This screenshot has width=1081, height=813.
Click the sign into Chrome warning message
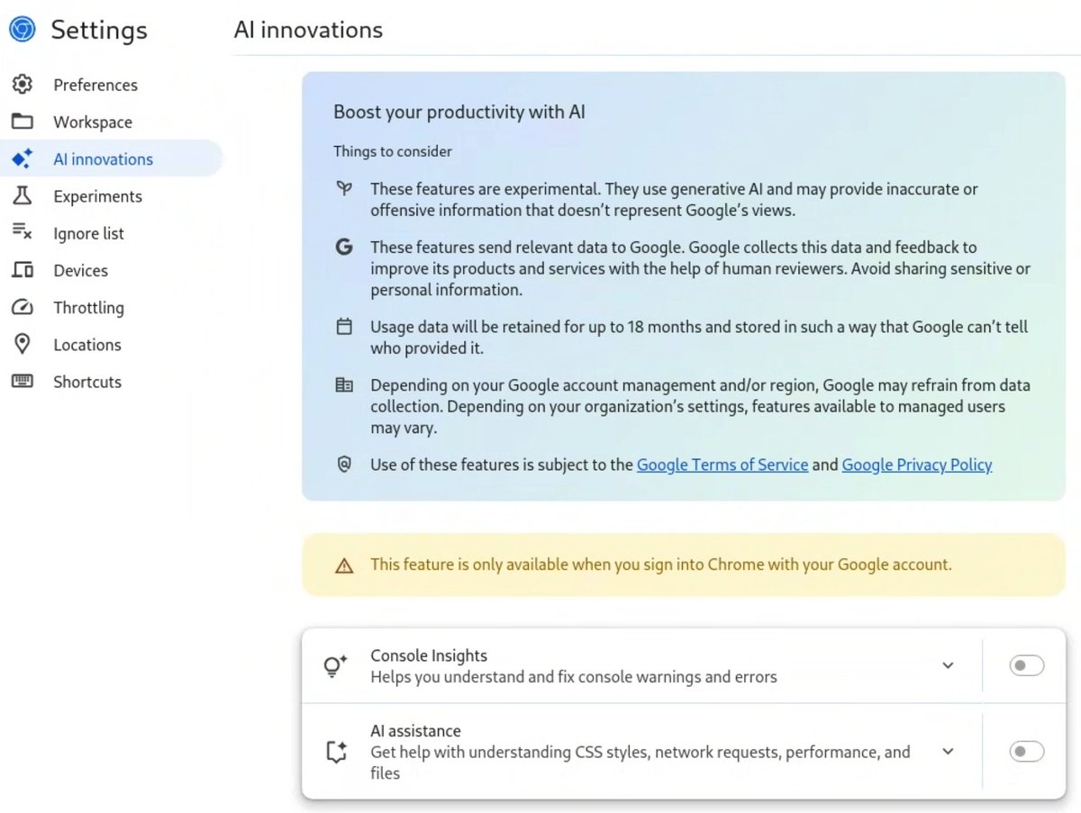click(x=661, y=565)
